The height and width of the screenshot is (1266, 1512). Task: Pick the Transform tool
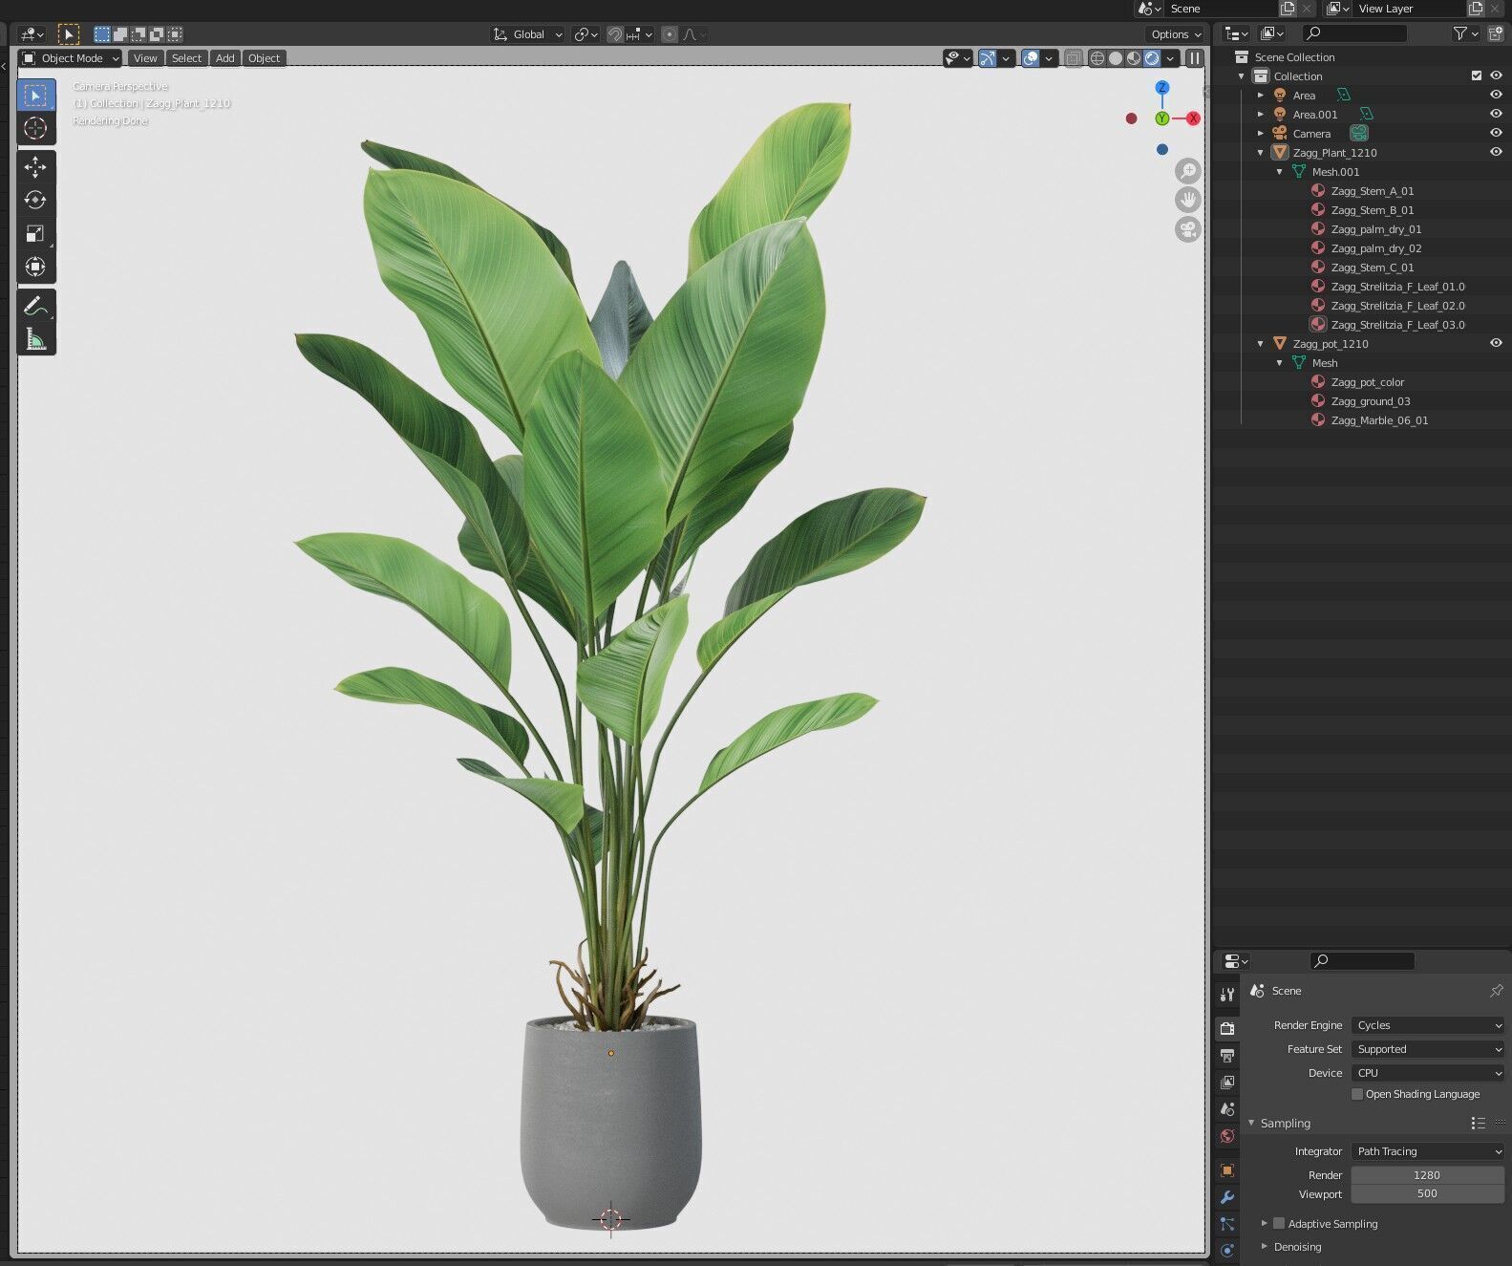[35, 267]
